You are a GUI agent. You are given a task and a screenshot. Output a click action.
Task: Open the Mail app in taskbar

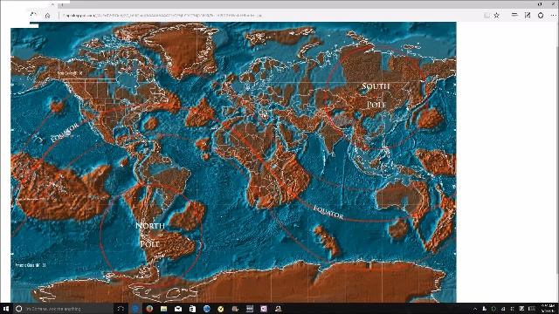coord(178,309)
